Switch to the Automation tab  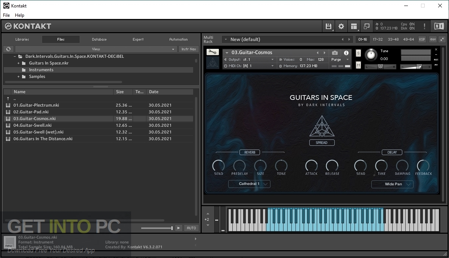click(179, 39)
